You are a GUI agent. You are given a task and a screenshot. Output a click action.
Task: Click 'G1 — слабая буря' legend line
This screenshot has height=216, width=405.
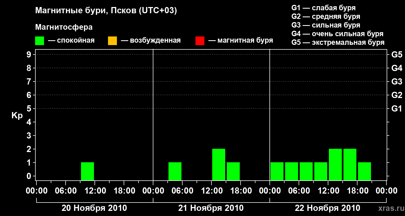pyautogui.click(x=323, y=8)
